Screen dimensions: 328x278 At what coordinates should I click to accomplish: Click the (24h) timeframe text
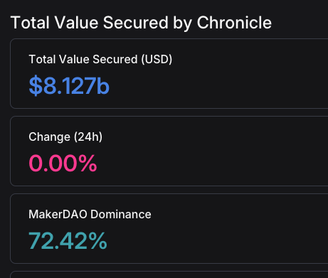pyautogui.click(x=88, y=137)
